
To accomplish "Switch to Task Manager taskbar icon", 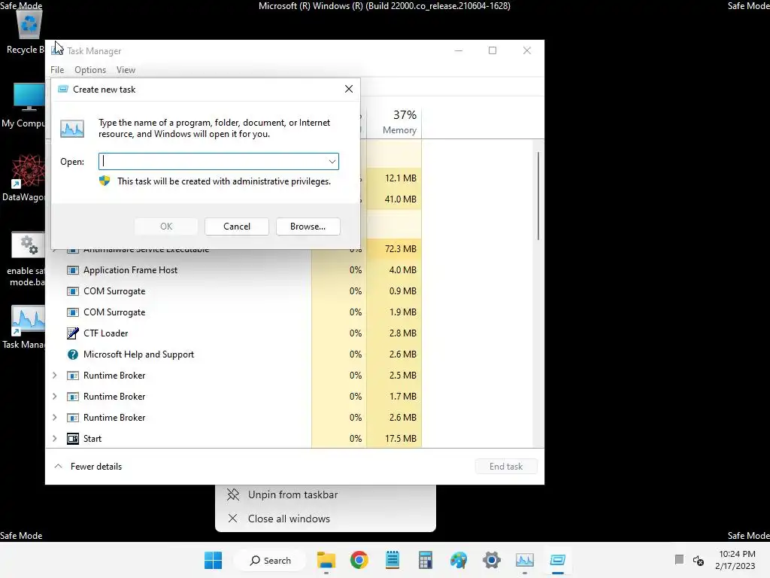I will pos(524,560).
